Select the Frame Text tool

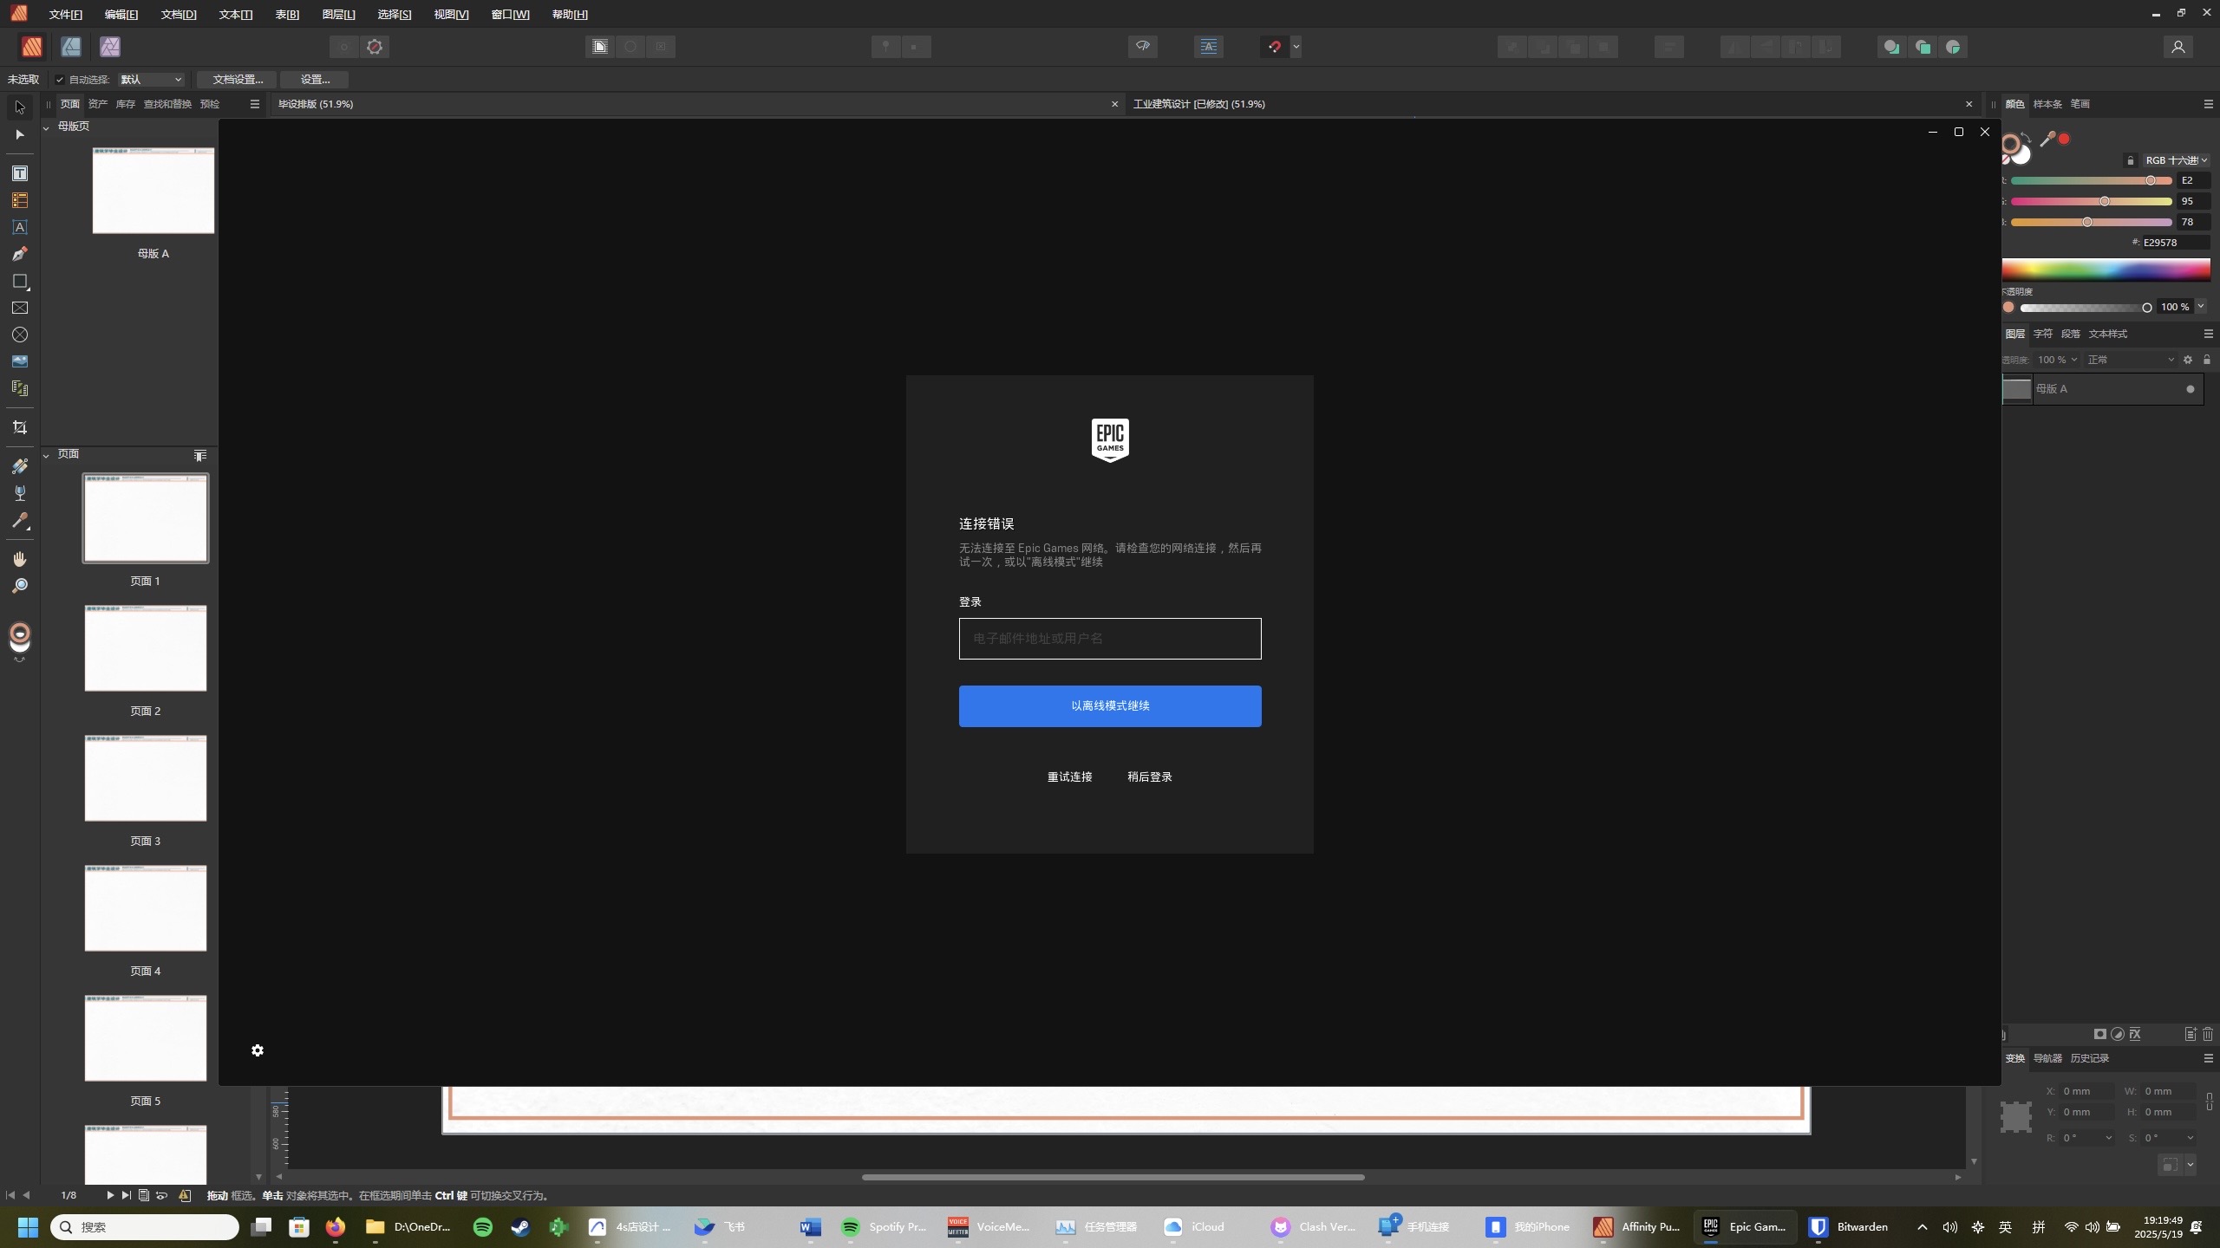pyautogui.click(x=20, y=173)
